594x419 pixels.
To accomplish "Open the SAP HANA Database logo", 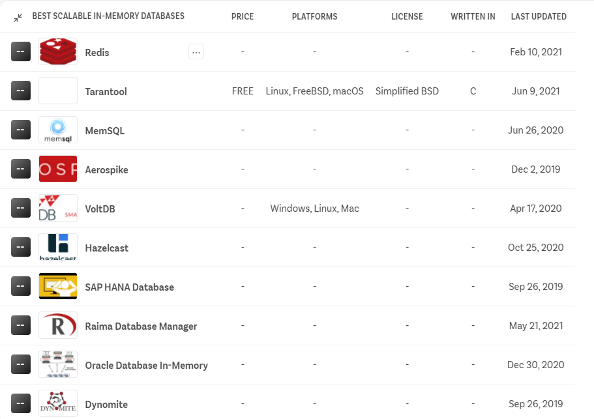I will coord(58,286).
